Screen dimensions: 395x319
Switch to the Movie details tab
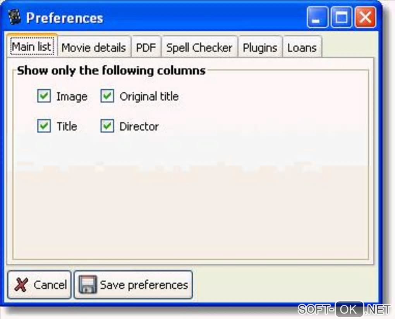click(x=93, y=48)
